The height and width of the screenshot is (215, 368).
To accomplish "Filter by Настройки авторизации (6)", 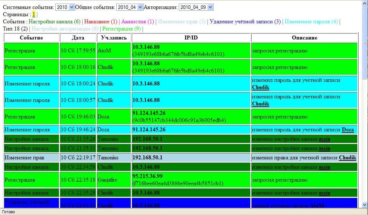I will pyautogui.click(x=65, y=29).
